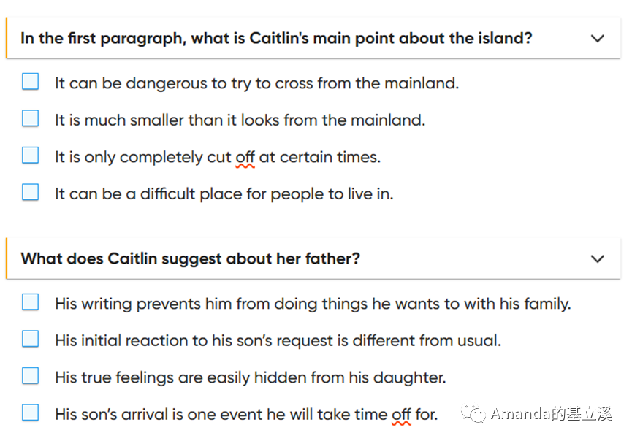Image resolution: width=632 pixels, height=441 pixels.
Task: Click the WeChat logo icon in watermark
Action: click(x=473, y=413)
